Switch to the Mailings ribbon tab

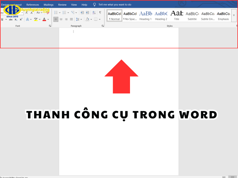click(48, 4)
